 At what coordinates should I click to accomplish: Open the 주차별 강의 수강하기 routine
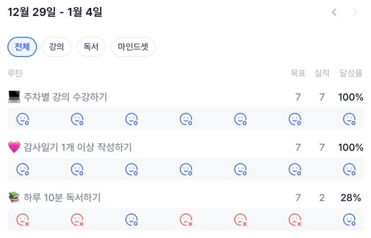tap(65, 97)
